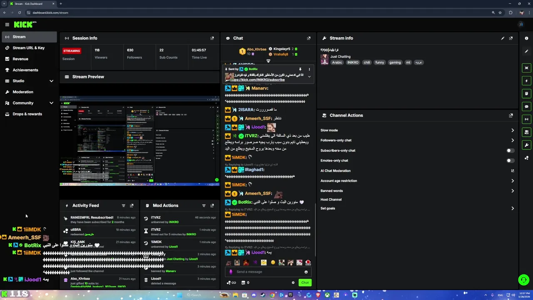Pop out the Chat panel

(x=309, y=38)
